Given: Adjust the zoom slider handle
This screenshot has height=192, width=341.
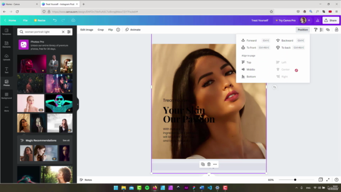Looking at the screenshot, I should 295,180.
